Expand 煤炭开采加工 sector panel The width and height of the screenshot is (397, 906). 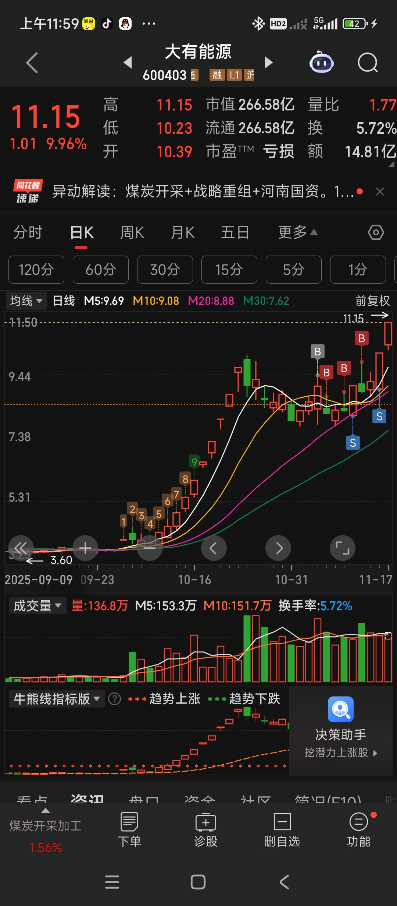coord(45,831)
